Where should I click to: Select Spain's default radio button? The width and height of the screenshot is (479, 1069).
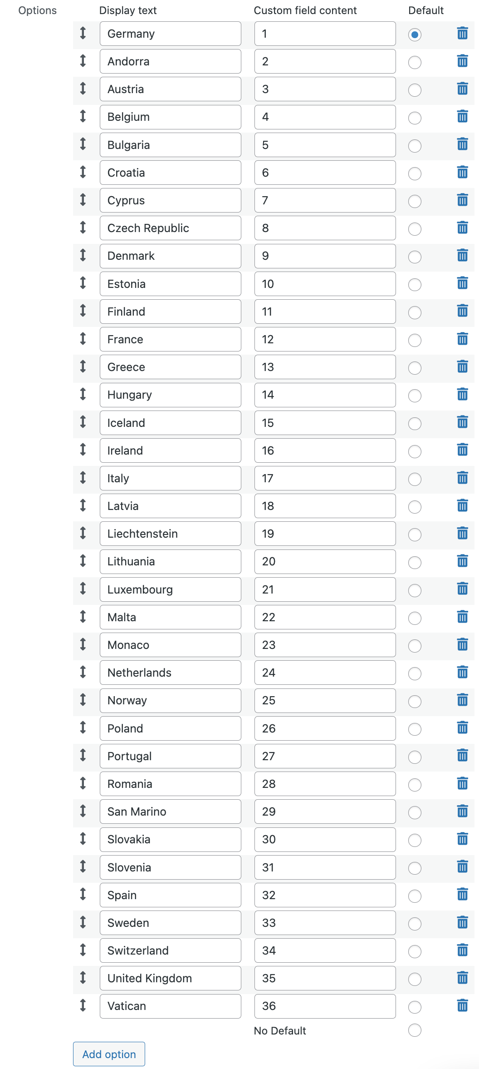tap(415, 896)
